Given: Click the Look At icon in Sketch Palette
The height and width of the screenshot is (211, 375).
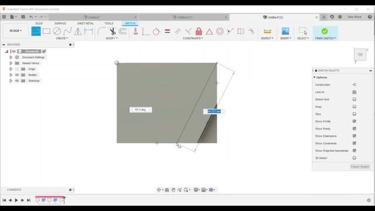Looking at the screenshot, I should pyautogui.click(x=354, y=92).
